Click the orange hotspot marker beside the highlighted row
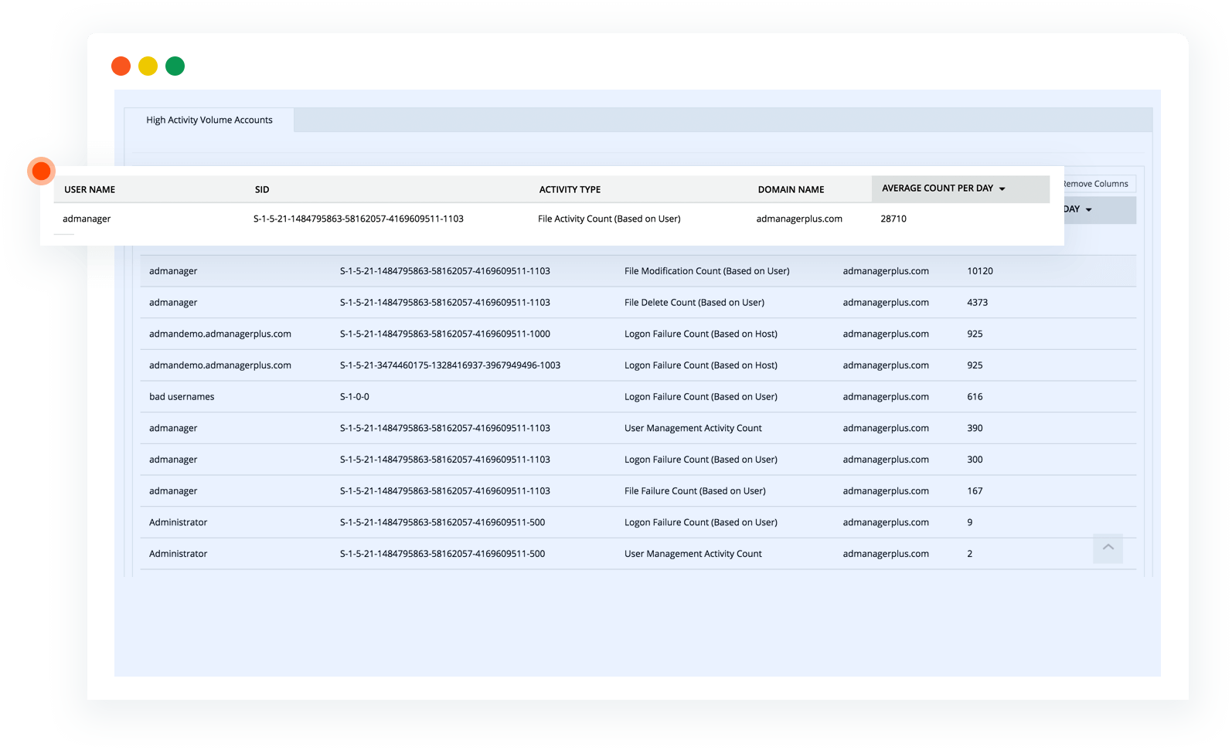Screen dimensions: 1232x750 (x=41, y=171)
